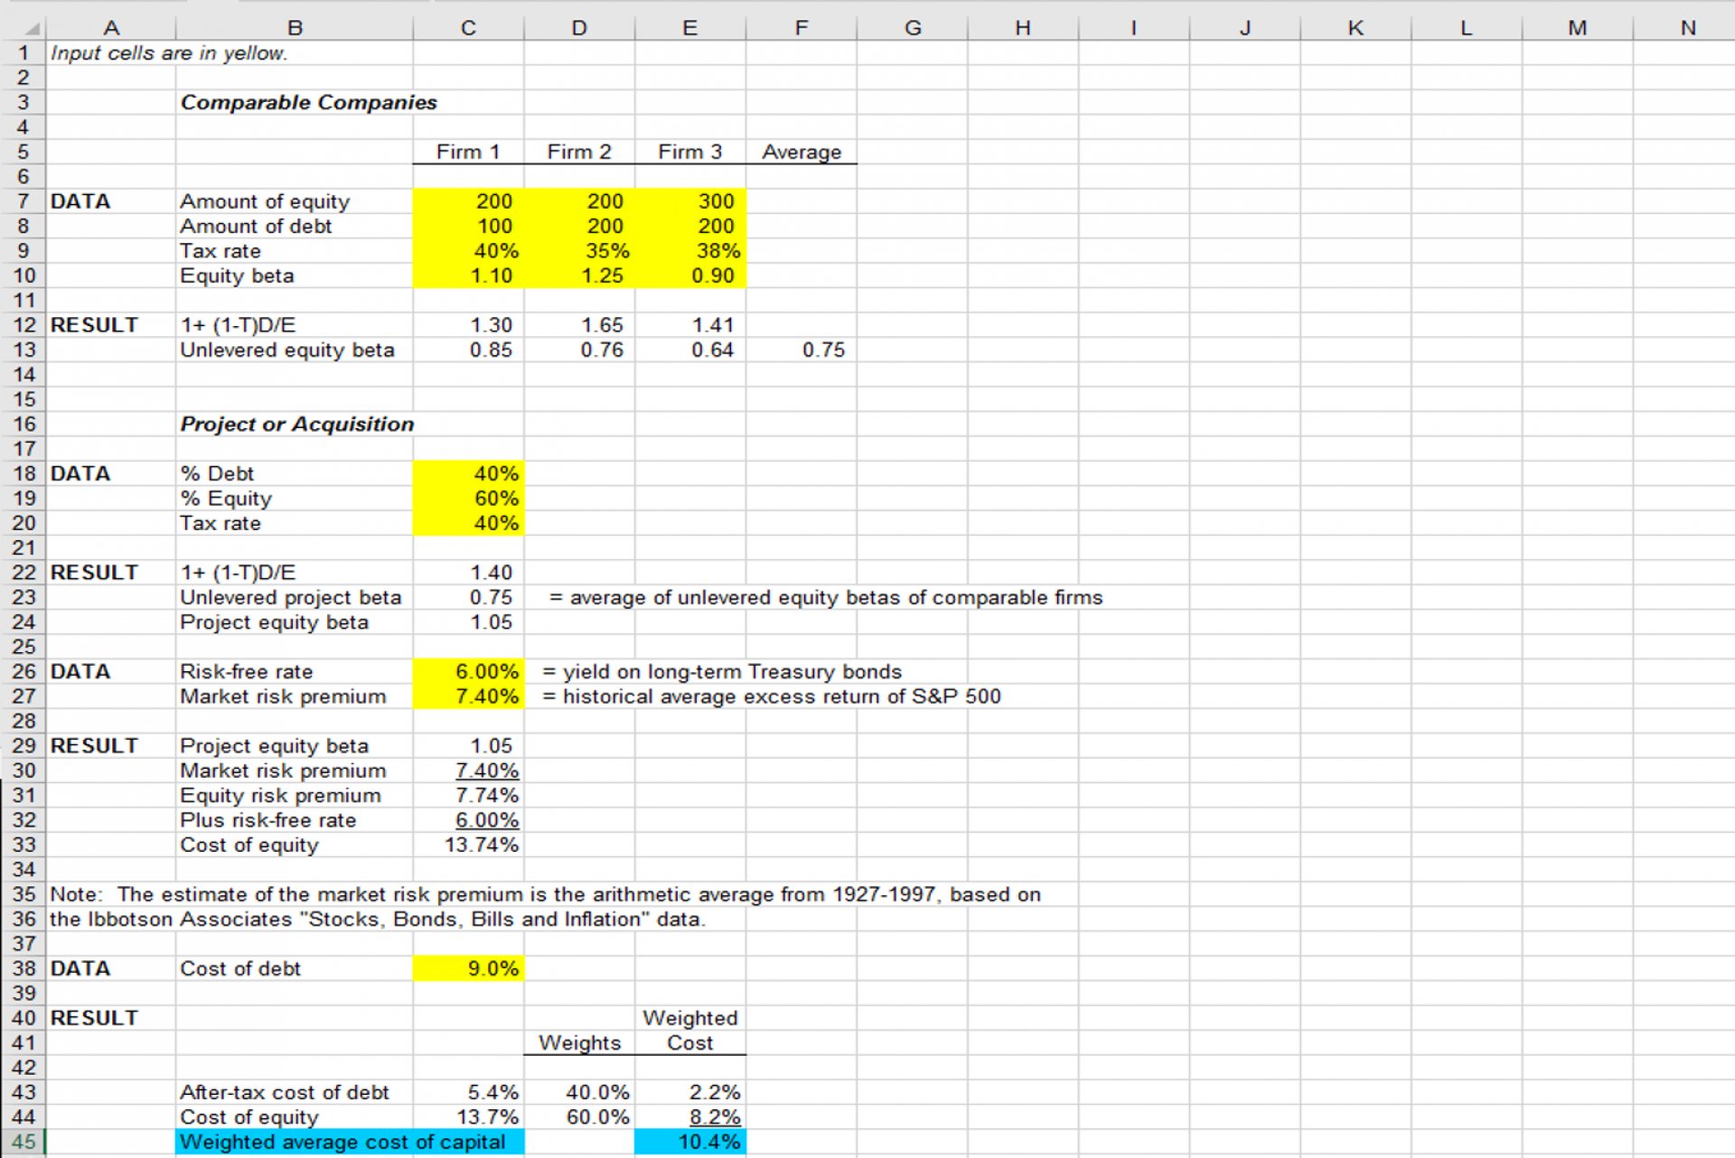Select column C header
Image resolution: width=1735 pixels, height=1158 pixels.
click(x=468, y=28)
